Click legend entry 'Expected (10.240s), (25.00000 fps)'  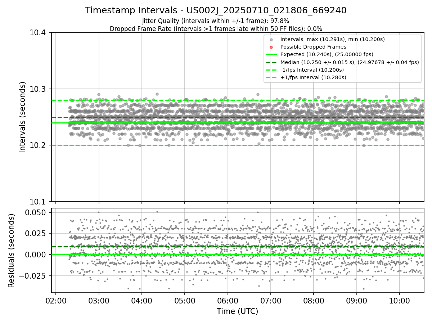click(327, 54)
